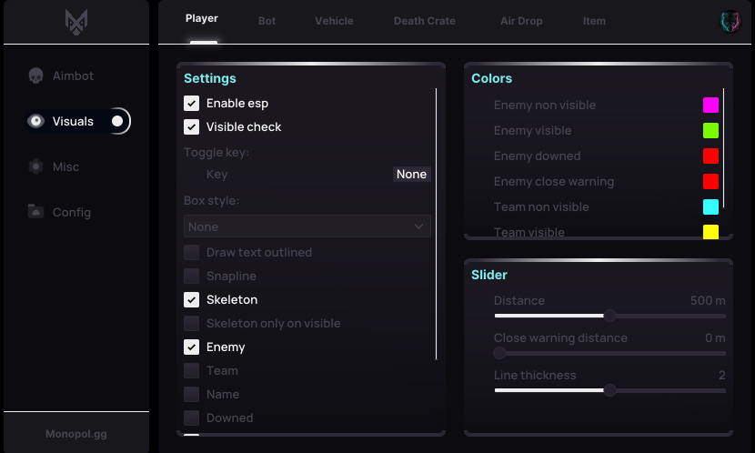The width and height of the screenshot is (755, 453).
Task: Uncheck the Enable esp checkbox
Action: (191, 103)
